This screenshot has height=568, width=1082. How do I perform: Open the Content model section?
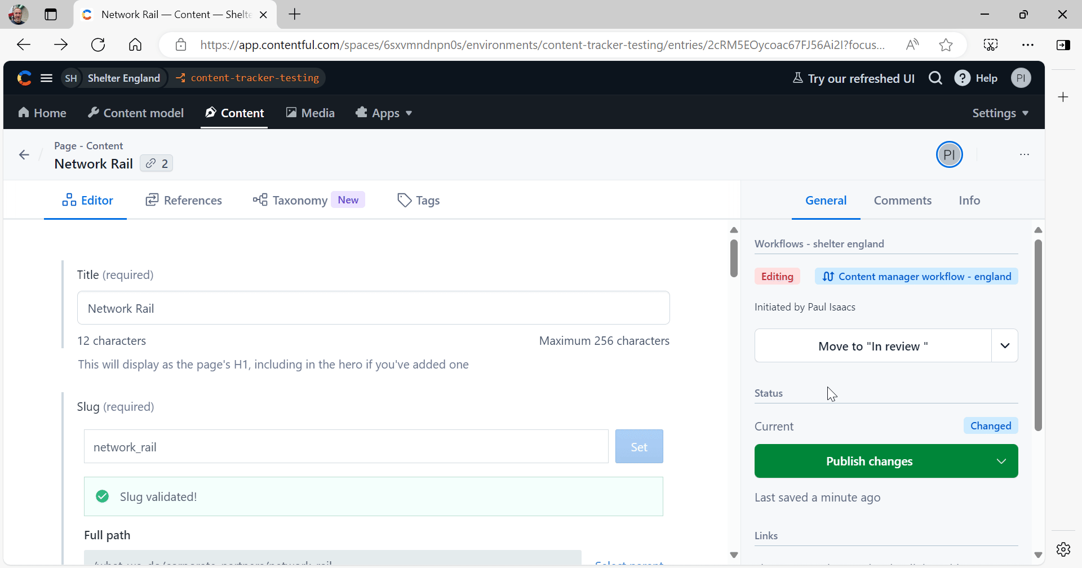[x=136, y=113]
